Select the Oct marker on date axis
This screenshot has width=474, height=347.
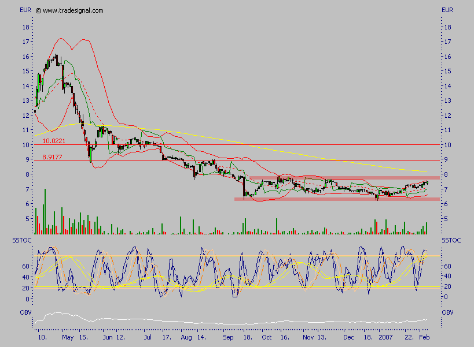tap(266, 335)
